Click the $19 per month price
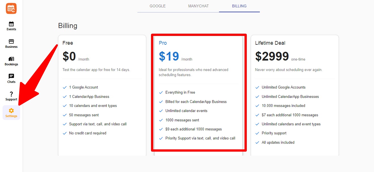This screenshot has height=172, width=374. tap(169, 56)
